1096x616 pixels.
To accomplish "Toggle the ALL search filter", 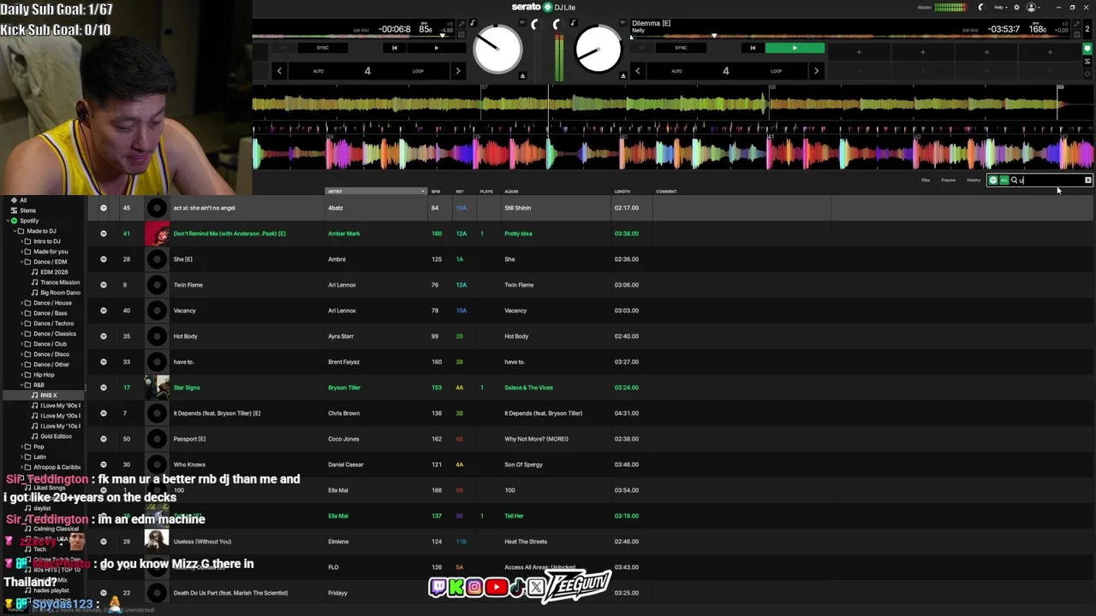I will tap(1004, 180).
